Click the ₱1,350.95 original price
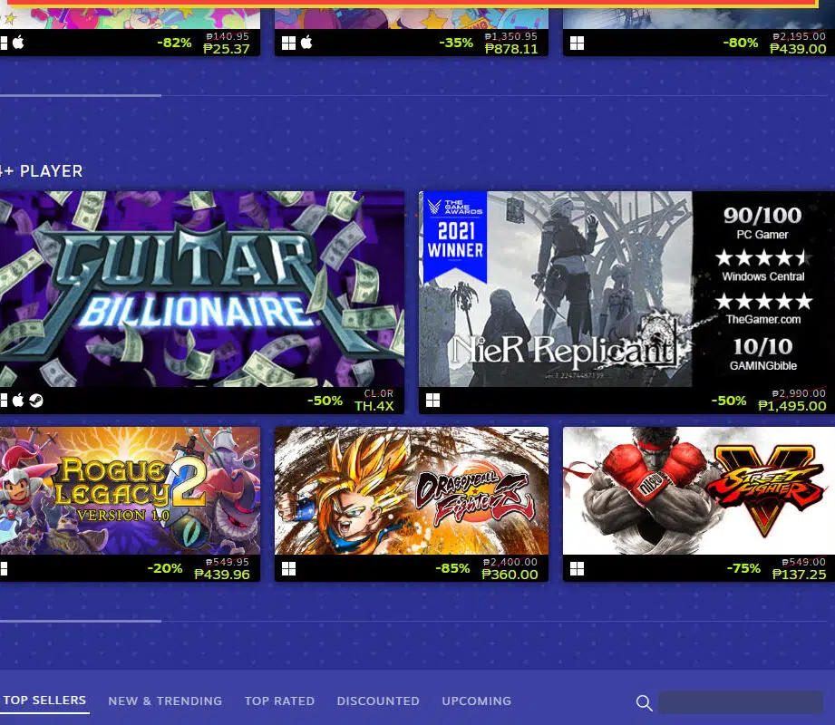This screenshot has height=725, width=835. tap(510, 36)
